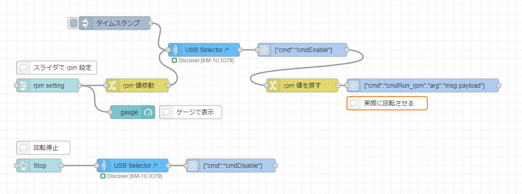522x194 pixels.
Task: Click the arrow icon on タイムスタンプ node
Action: 85,23
